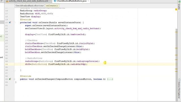Click the 'public void onCheckedChanged' signature

pos(63,79)
